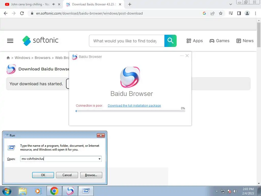The width and height of the screenshot is (261, 196).
Task: Go to Softonic home via breadcrumb house
Action: click(8, 58)
